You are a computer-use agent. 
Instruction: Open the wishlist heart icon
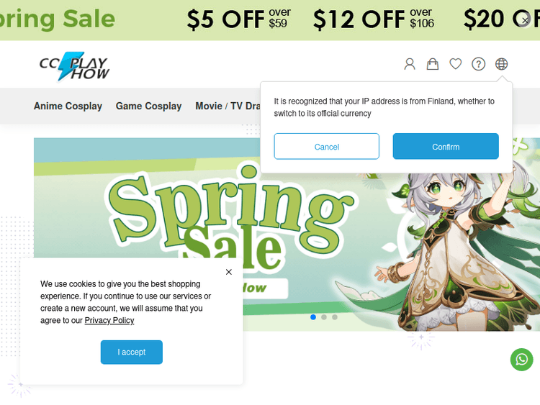tap(456, 63)
